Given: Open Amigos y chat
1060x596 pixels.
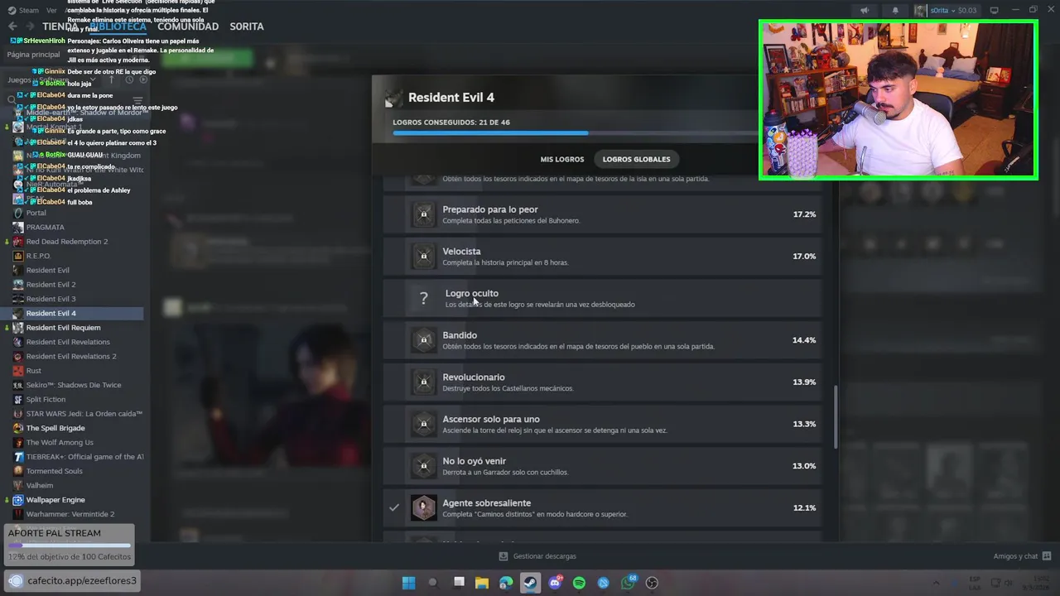Looking at the screenshot, I should pyautogui.click(x=1015, y=556).
